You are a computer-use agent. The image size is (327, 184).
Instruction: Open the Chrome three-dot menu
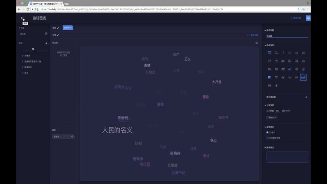[308, 9]
